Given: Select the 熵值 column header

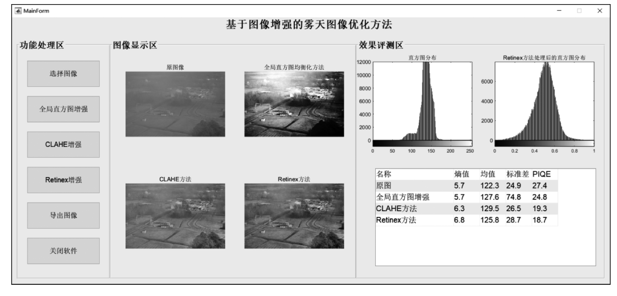Looking at the screenshot, I should pos(466,174).
